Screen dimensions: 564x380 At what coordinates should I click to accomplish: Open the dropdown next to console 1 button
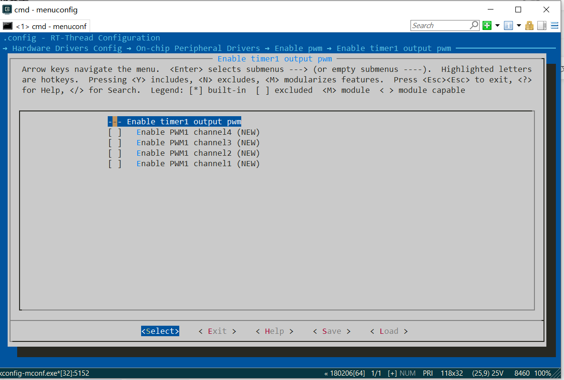pyautogui.click(x=519, y=25)
